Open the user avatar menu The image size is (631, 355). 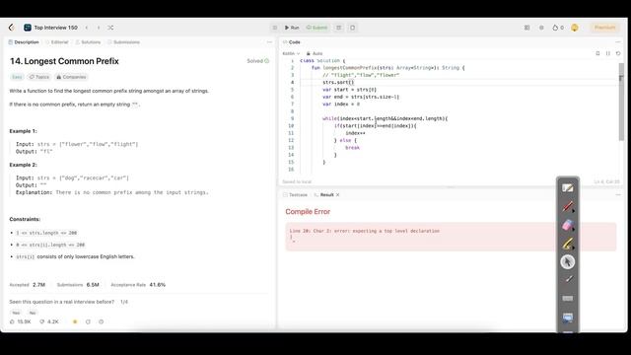575,28
